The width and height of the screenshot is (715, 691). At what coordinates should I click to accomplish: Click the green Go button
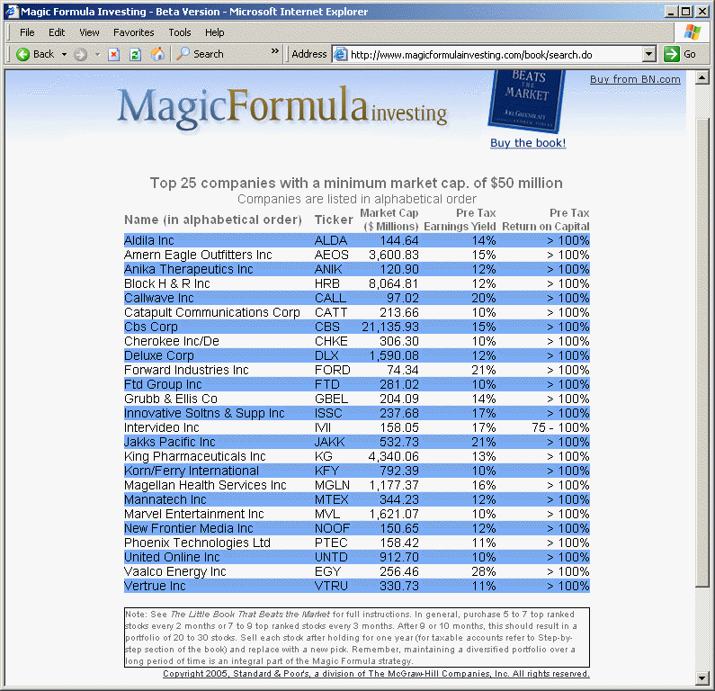[x=681, y=54]
